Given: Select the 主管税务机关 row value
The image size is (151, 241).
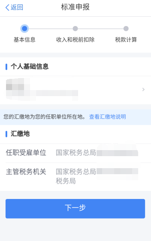Looking at the screenshot, I should (x=97, y=176).
